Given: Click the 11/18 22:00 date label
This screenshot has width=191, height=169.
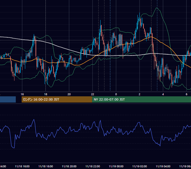Looking at the screenshot, I should 93,166.
